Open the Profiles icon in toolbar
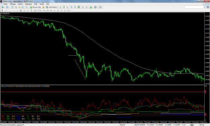This screenshot has width=210, height=126. click(7, 7)
